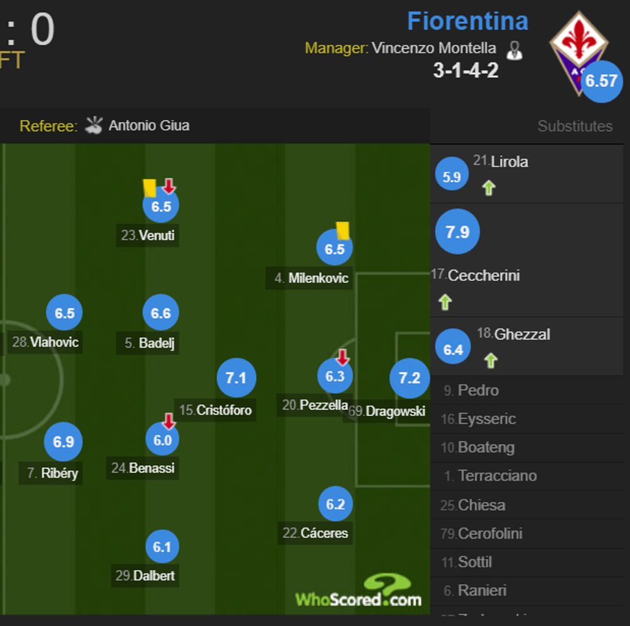Click Venuti's yellow card icon

click(x=150, y=188)
